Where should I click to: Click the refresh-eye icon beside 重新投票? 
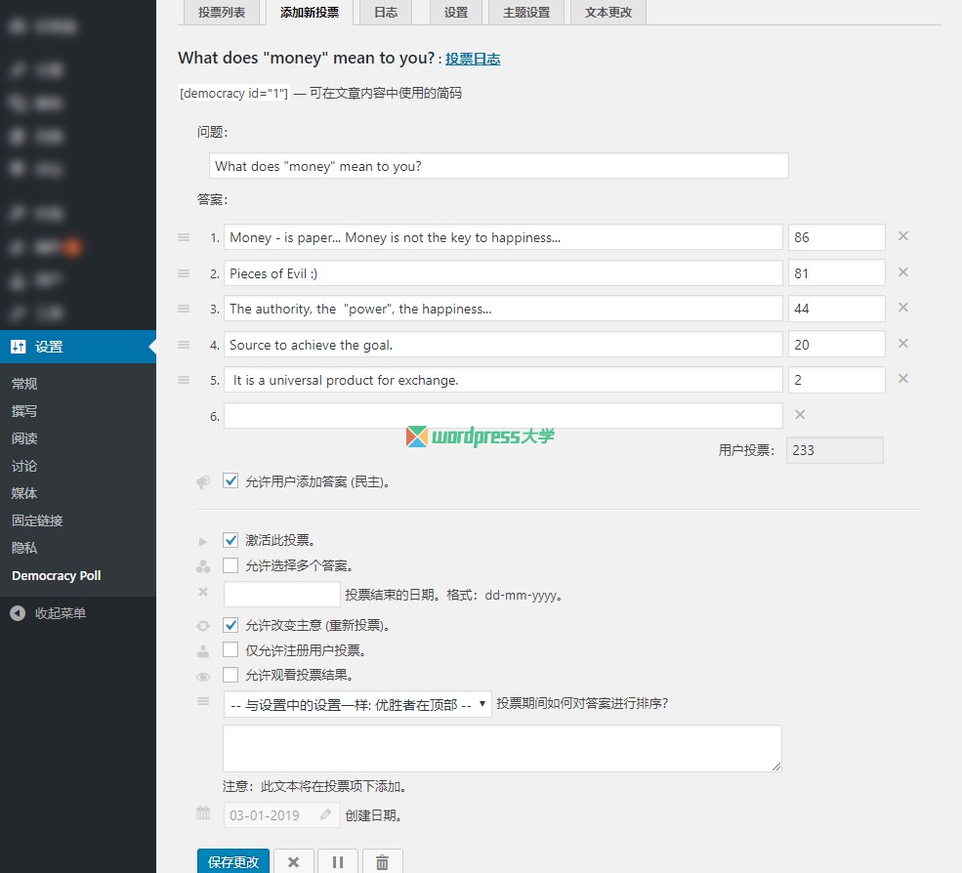(x=203, y=626)
